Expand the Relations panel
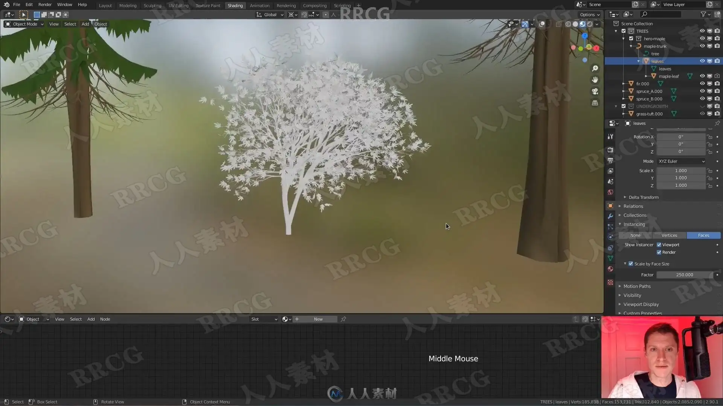The height and width of the screenshot is (406, 723). click(633, 206)
